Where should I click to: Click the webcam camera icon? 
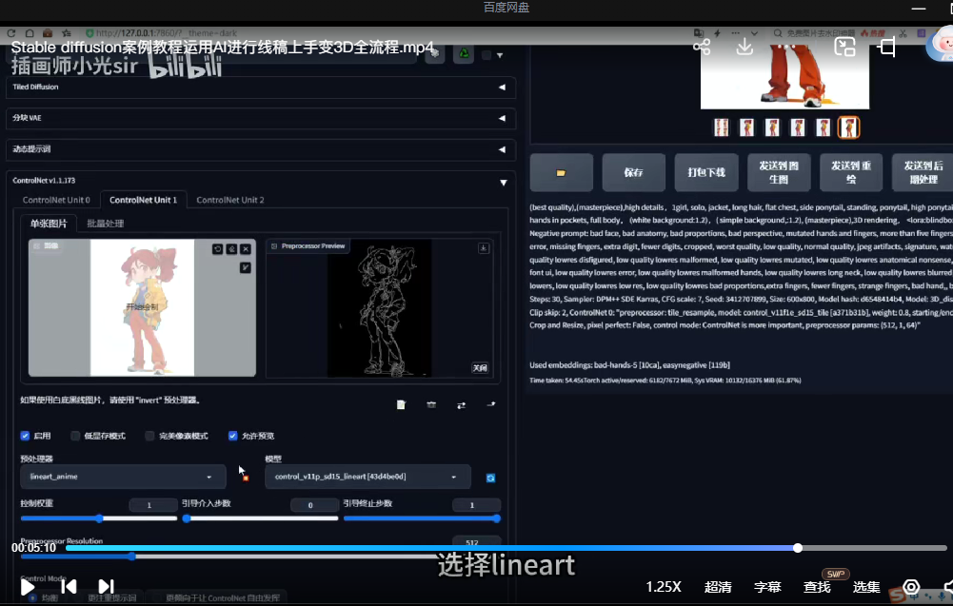pos(431,405)
